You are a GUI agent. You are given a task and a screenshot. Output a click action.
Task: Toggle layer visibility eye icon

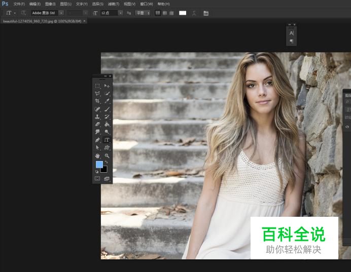coord(347,127)
